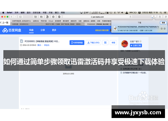The image size is (168, 121).
Task: Click the PCSD00001 file type icon
Action: [22, 41]
